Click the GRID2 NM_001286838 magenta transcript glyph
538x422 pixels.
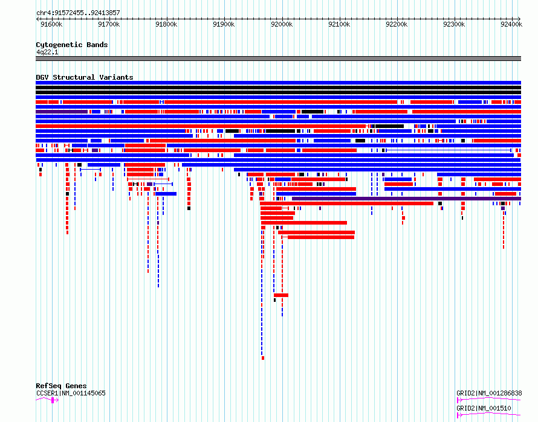[489, 400]
